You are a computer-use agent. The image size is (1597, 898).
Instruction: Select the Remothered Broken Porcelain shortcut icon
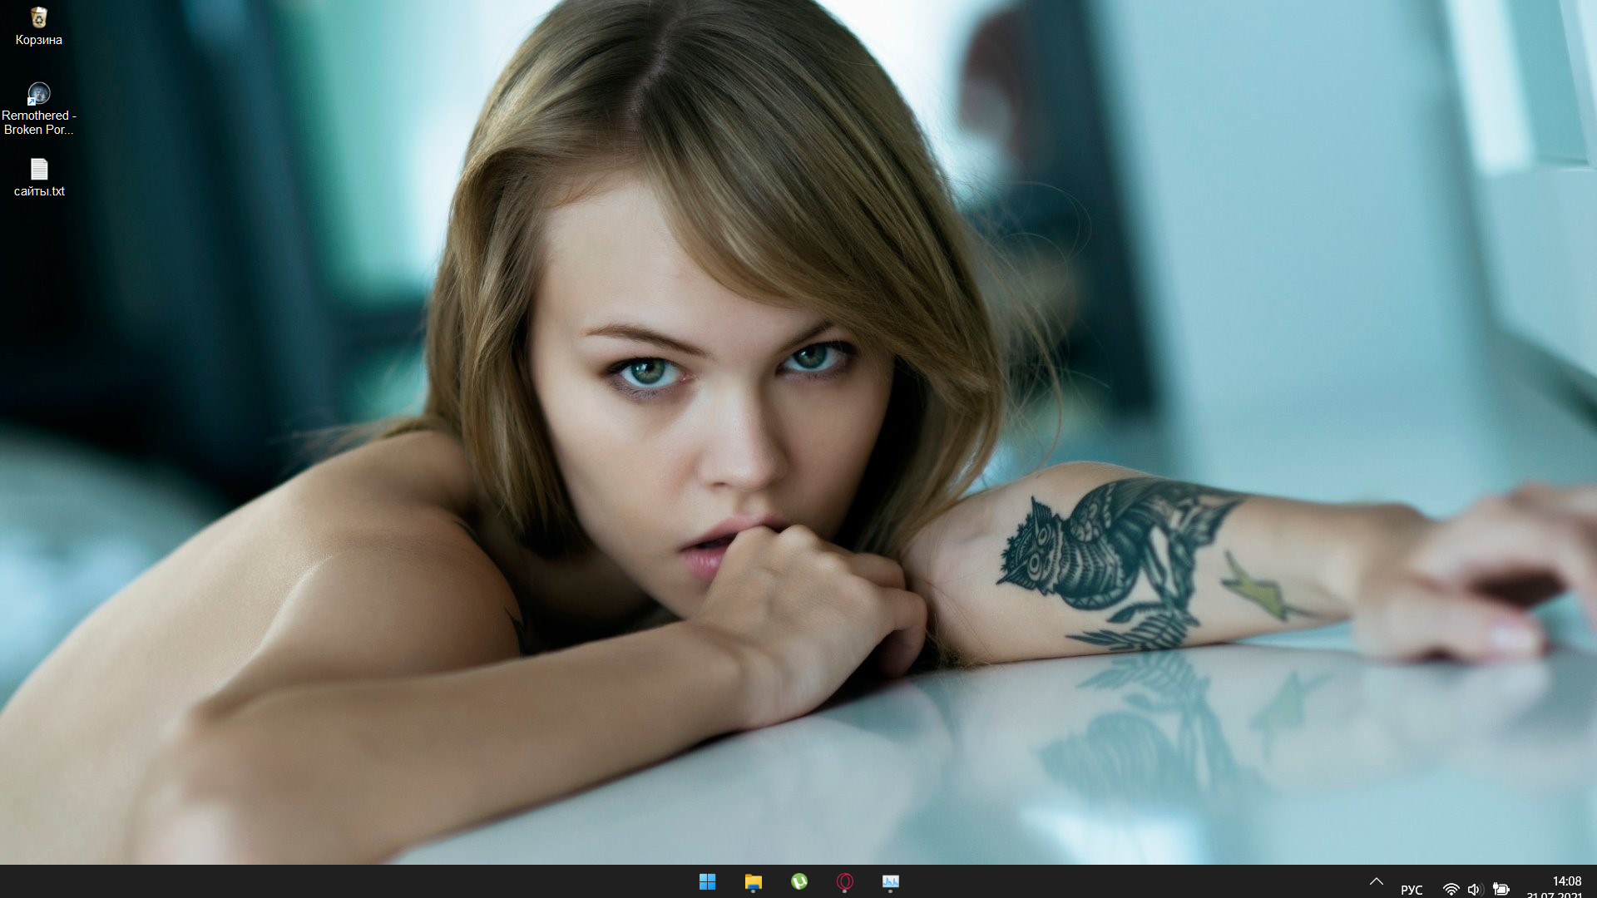(38, 93)
